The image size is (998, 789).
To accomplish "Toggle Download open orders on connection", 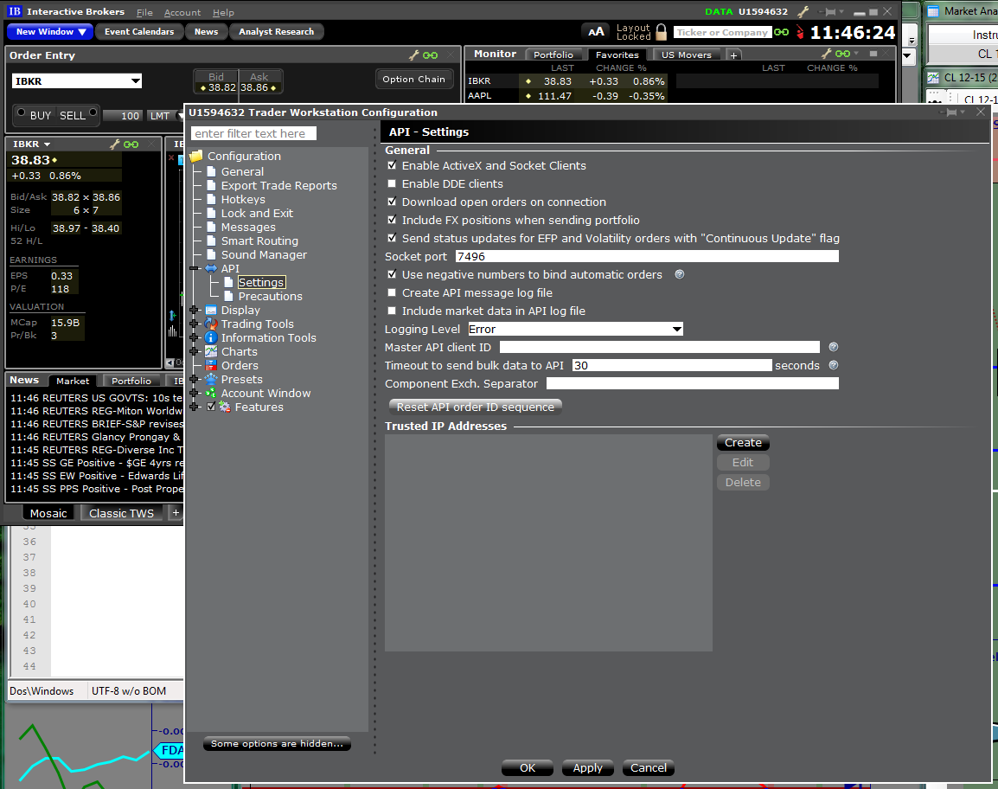I will coord(392,202).
